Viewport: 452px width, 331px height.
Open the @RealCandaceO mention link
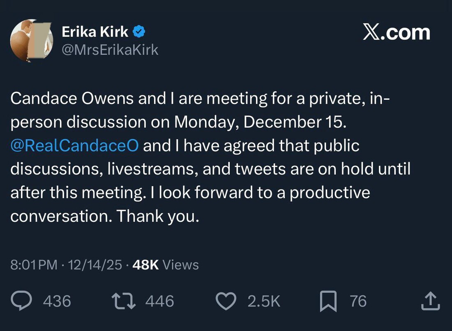[x=75, y=146]
